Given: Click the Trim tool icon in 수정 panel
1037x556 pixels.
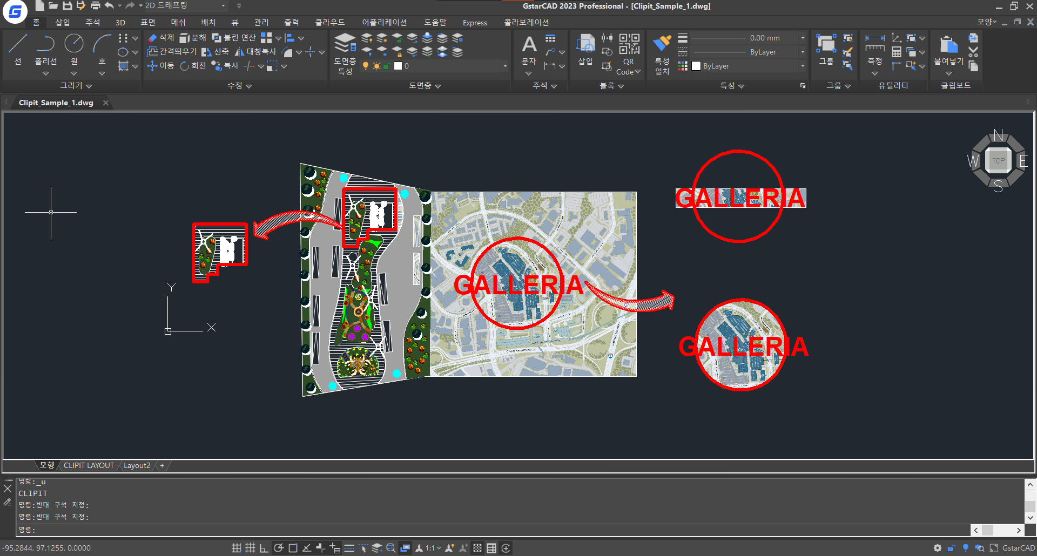Looking at the screenshot, I should click(x=248, y=66).
